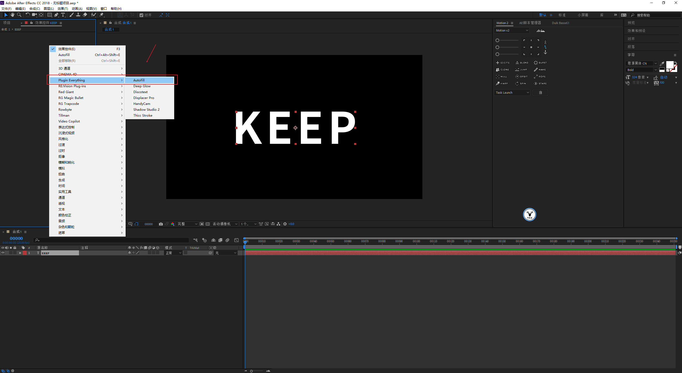The width and height of the screenshot is (682, 373).
Task: Hide the KEEP layer with eye toggle
Action: click(3, 253)
